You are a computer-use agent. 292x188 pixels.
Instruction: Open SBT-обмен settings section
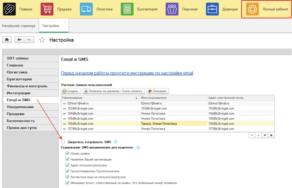coord(31,58)
